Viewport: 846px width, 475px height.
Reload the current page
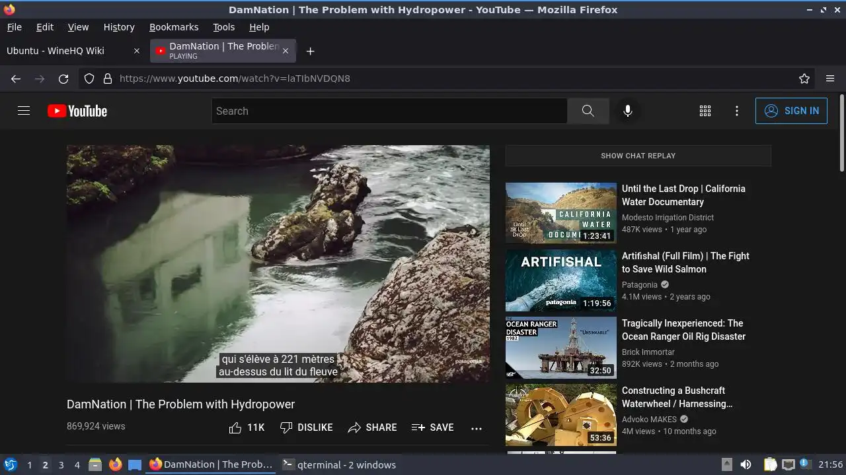tap(63, 79)
